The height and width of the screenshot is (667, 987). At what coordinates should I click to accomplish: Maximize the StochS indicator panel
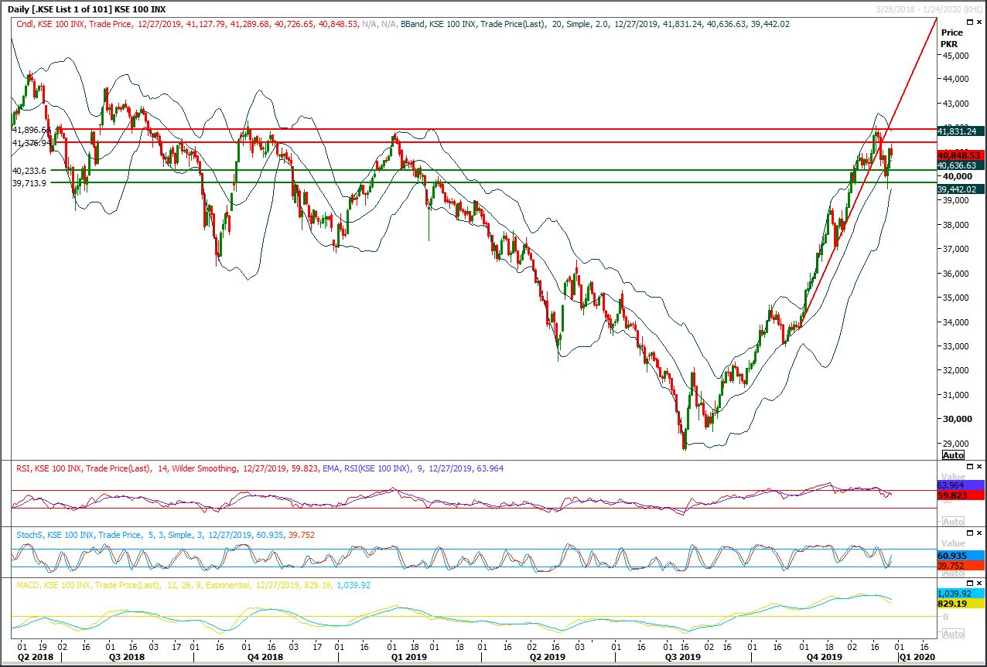(972, 535)
